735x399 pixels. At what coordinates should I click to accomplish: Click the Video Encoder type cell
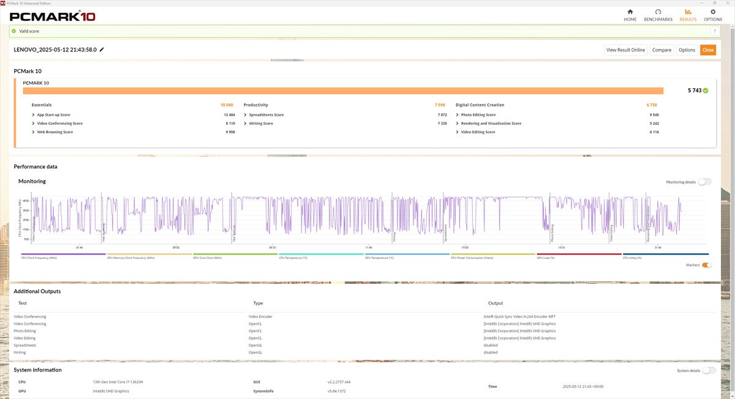[x=260, y=316]
